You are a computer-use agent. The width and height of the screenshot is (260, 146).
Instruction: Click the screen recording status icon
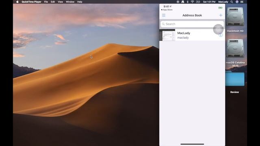click(x=178, y=2)
